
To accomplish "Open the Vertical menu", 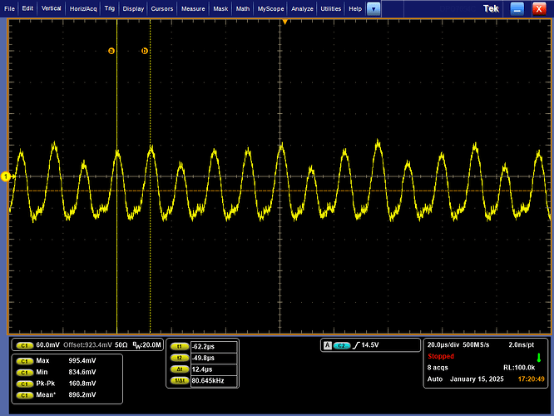I will click(52, 8).
